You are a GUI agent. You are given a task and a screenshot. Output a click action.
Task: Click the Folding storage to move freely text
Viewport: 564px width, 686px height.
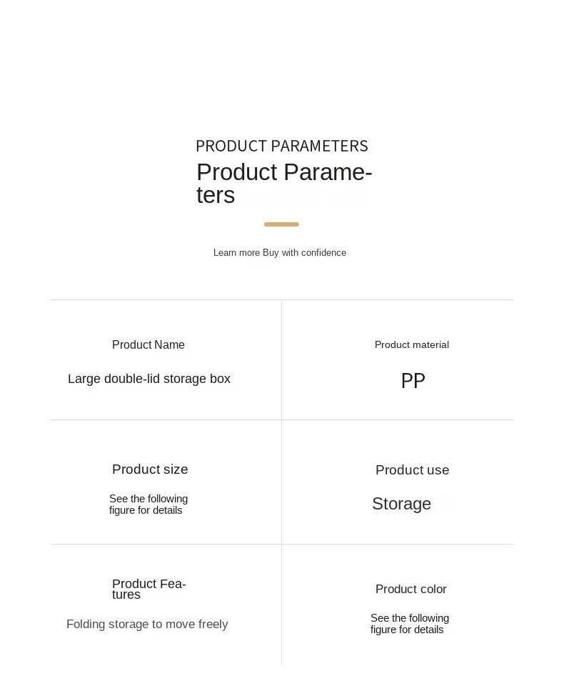pos(147,625)
